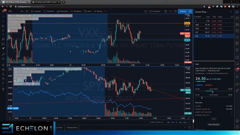This screenshot has height=135, width=240.
Task: Click the 12:49:17 (UTC-4) timezone label
Action: (x=156, y=122)
